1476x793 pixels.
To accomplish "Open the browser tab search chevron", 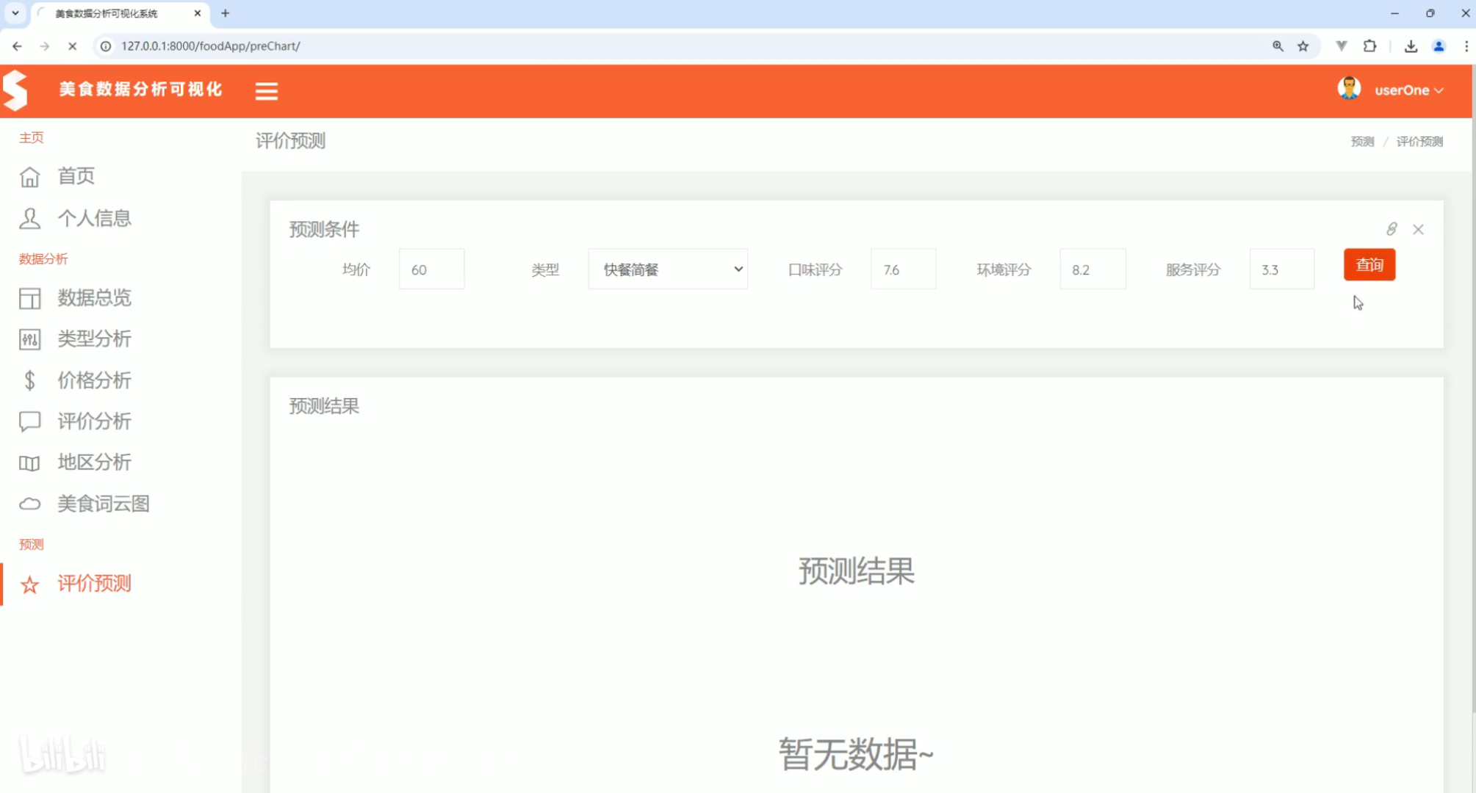I will point(15,13).
